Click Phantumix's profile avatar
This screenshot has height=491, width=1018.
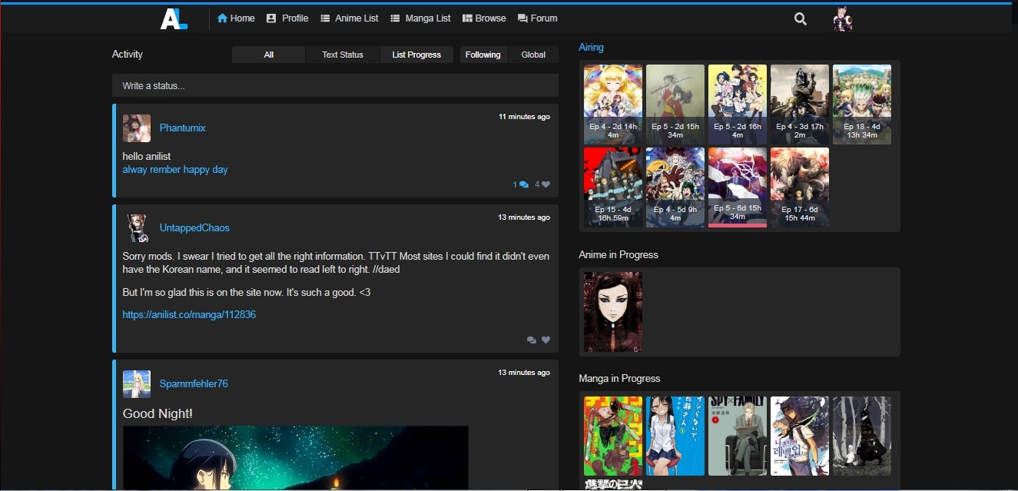136,128
